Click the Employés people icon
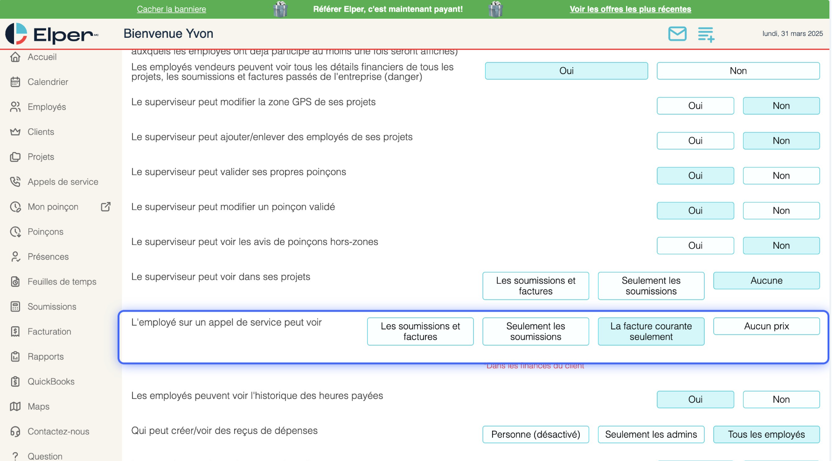The height and width of the screenshot is (461, 835). [15, 107]
